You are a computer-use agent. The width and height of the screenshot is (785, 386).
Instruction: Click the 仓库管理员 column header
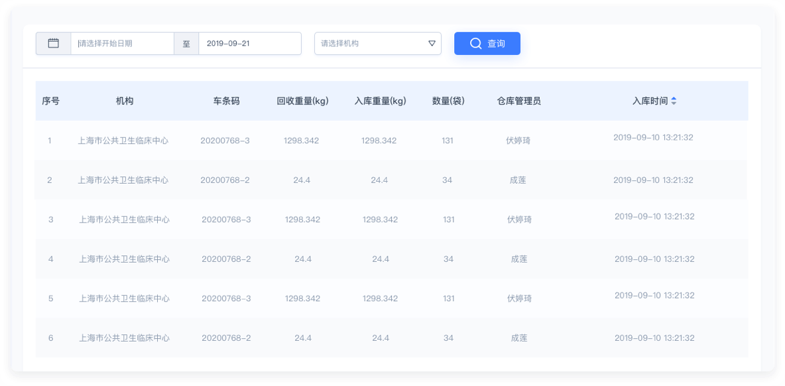[518, 101]
